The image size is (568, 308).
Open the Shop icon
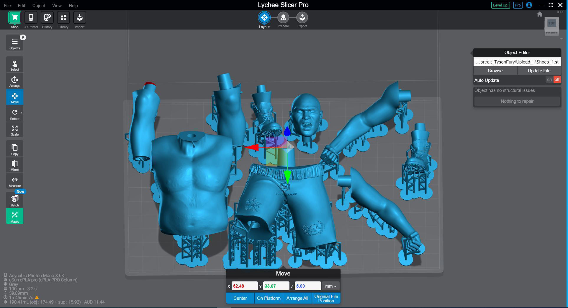(14, 18)
